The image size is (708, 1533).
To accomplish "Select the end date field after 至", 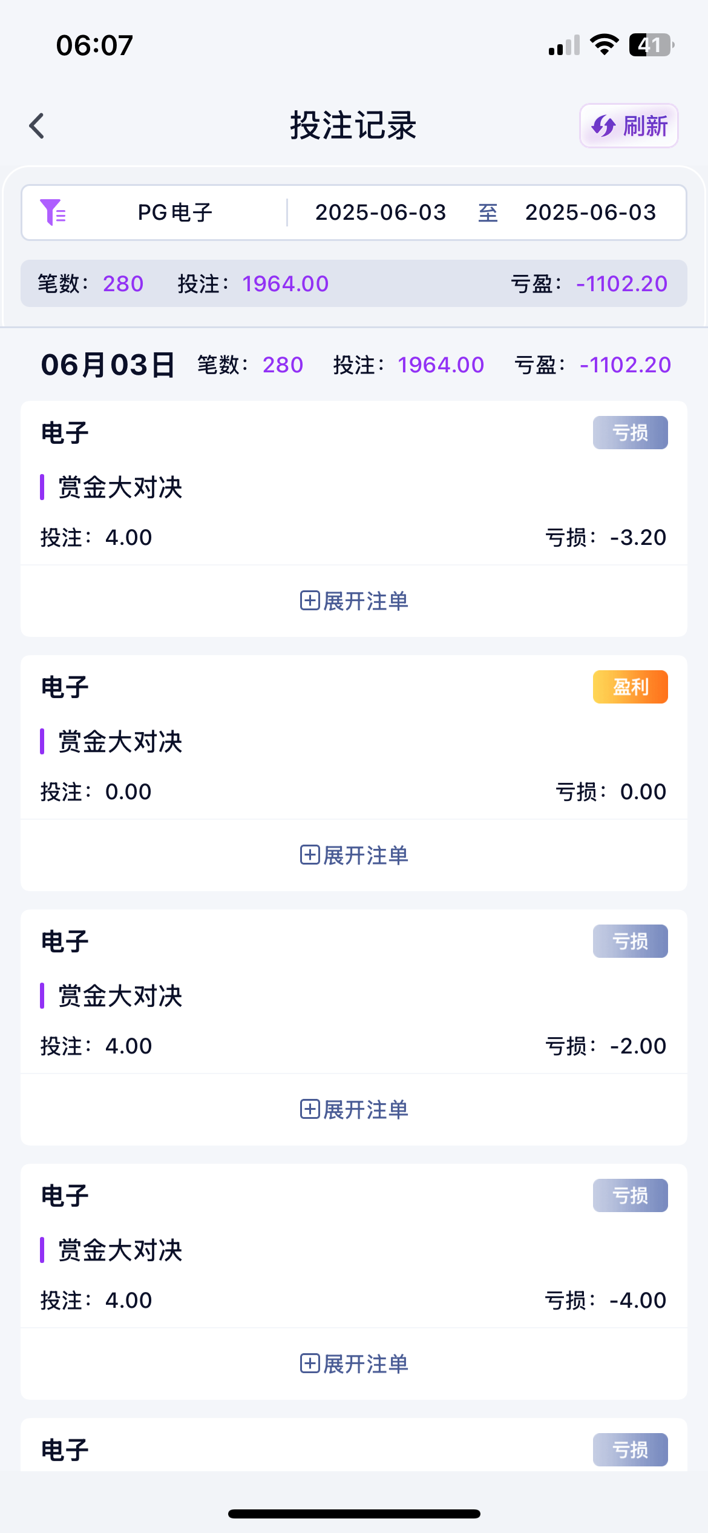I will (590, 213).
